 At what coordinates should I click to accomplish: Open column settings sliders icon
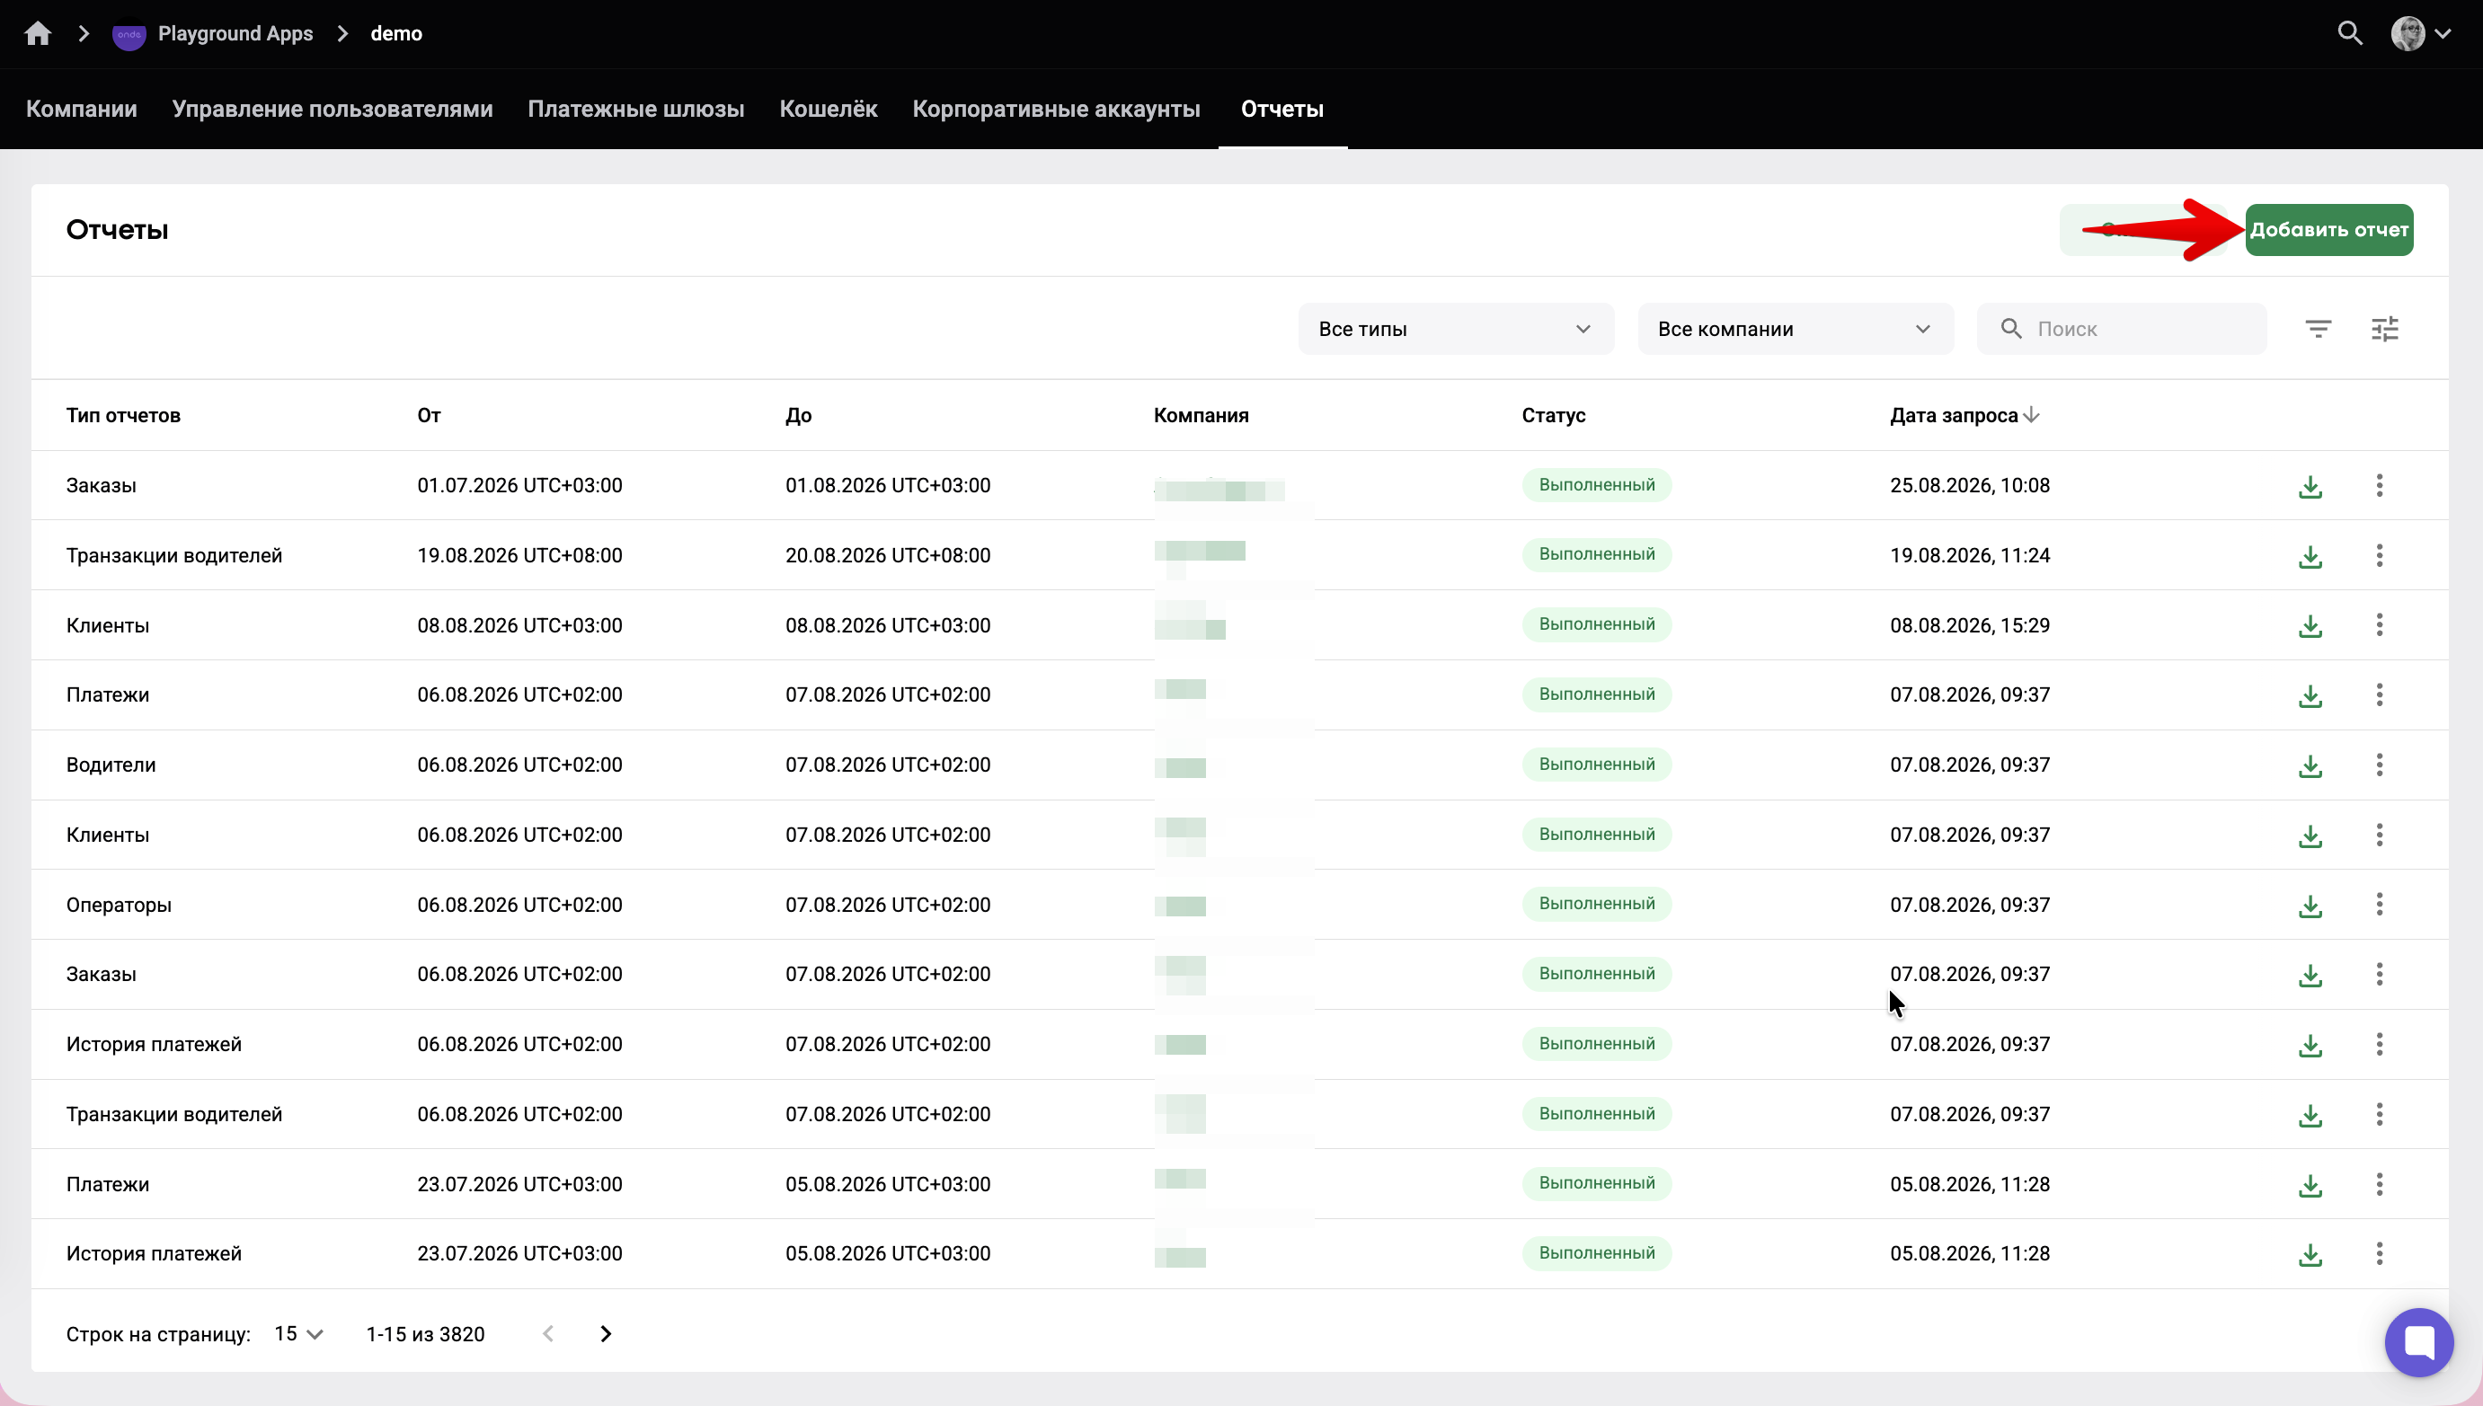2384,330
